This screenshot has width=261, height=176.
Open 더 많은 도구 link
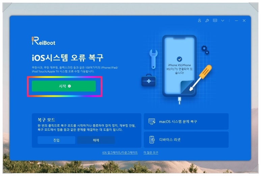point(151,153)
